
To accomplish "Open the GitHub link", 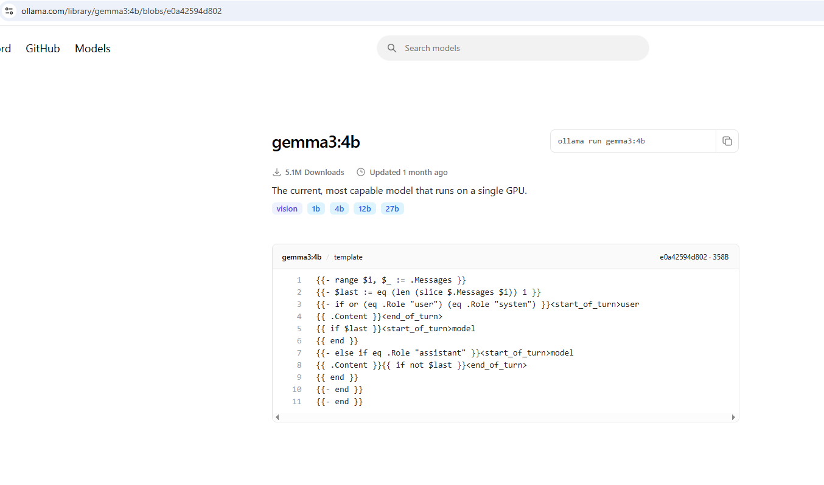I will click(x=43, y=49).
